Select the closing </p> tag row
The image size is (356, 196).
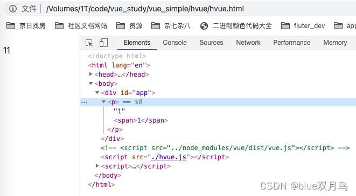[115, 130]
